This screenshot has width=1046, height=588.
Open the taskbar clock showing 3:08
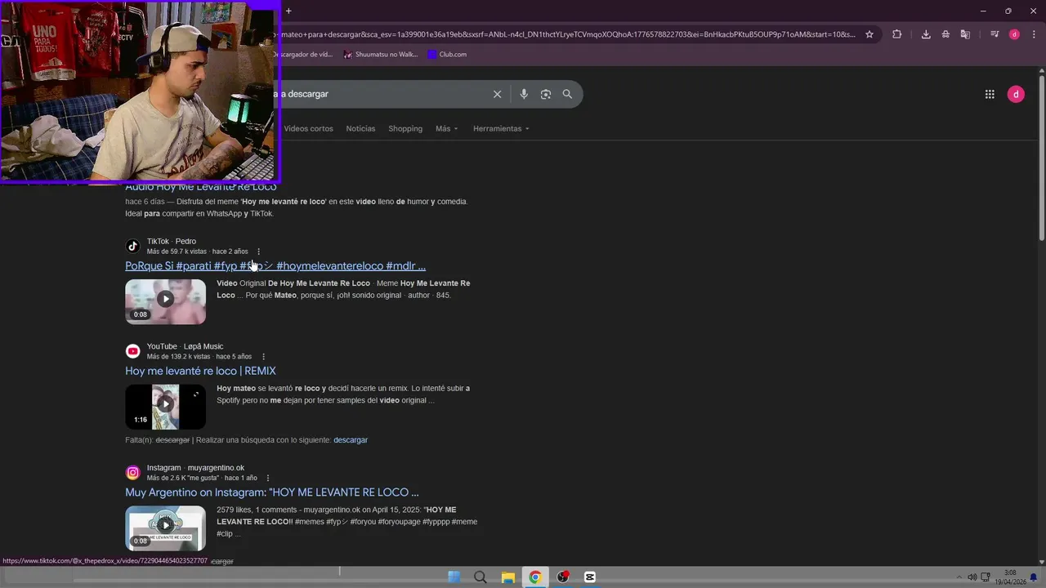click(x=1010, y=577)
